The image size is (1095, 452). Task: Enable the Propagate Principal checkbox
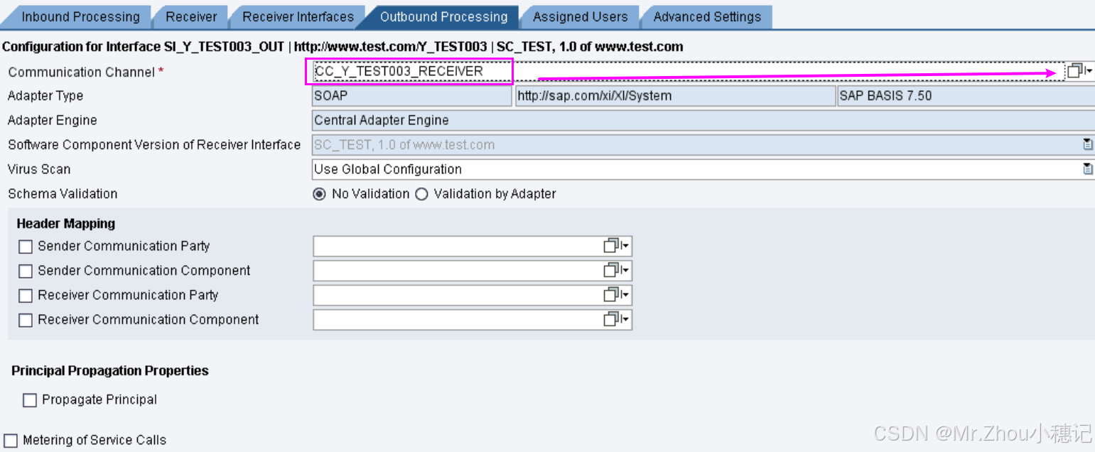[x=29, y=399]
